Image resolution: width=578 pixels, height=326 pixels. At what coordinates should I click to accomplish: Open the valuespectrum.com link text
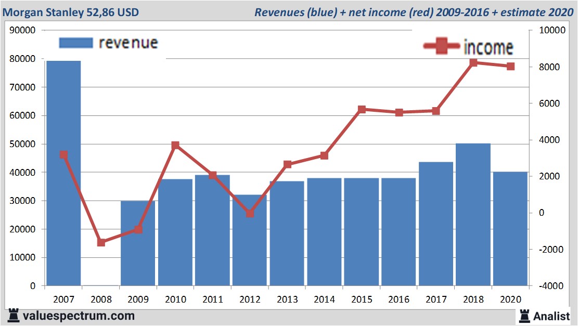coord(78,316)
